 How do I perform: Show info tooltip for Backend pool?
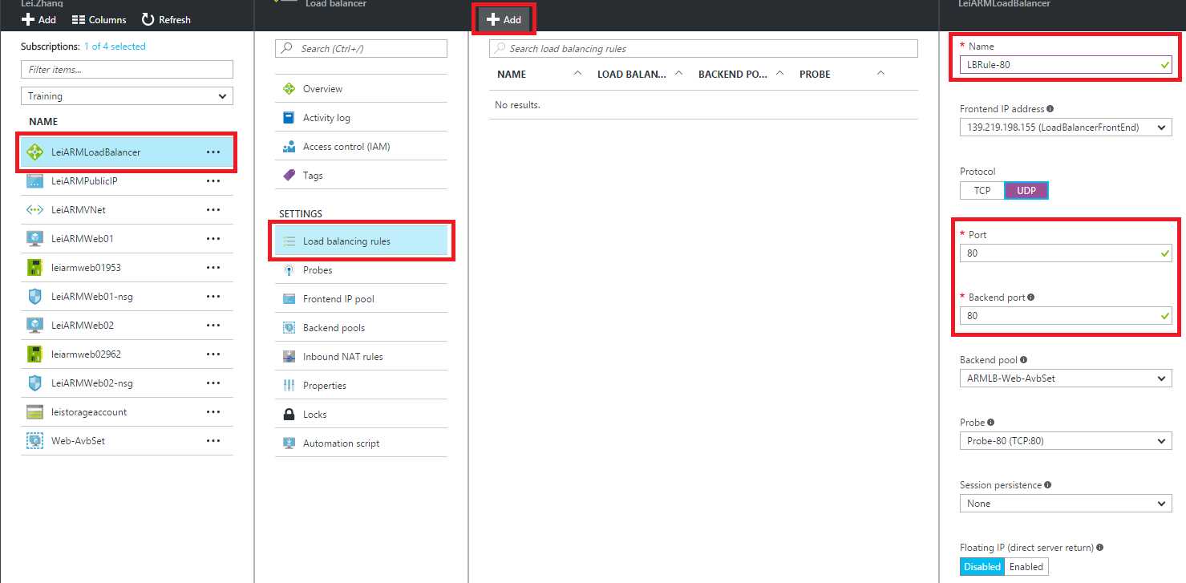[x=1023, y=360]
